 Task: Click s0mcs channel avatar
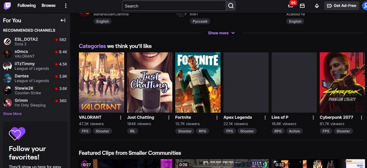[x=7, y=54]
